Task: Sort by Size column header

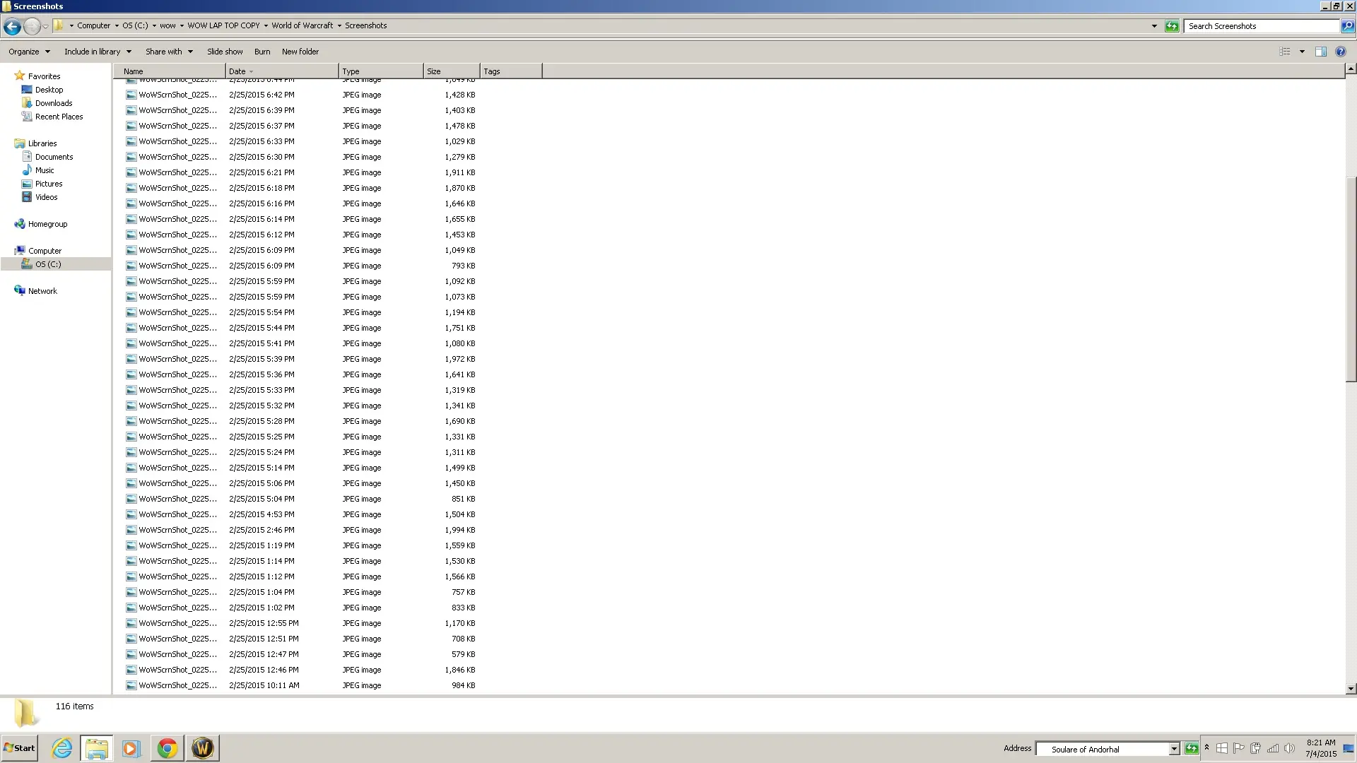Action: click(452, 71)
